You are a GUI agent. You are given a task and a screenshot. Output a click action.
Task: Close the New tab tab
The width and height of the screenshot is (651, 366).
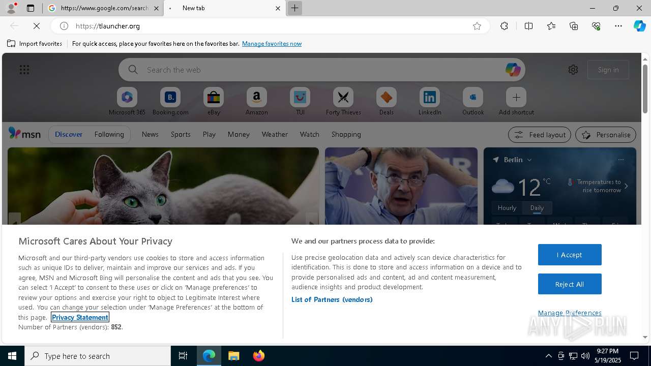point(278,8)
